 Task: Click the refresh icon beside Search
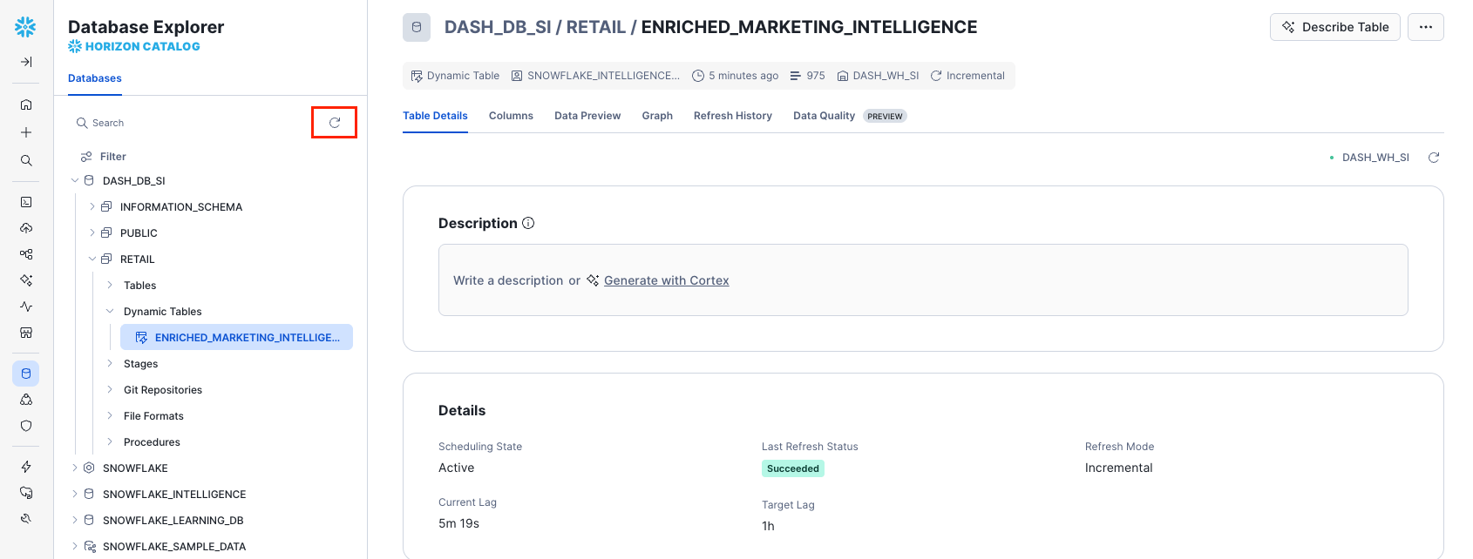click(335, 123)
